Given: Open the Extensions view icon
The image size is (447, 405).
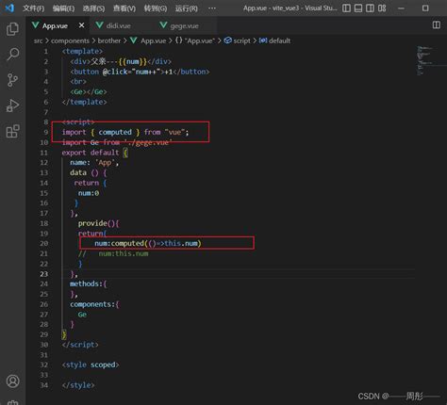Looking at the screenshot, I should click(x=12, y=131).
